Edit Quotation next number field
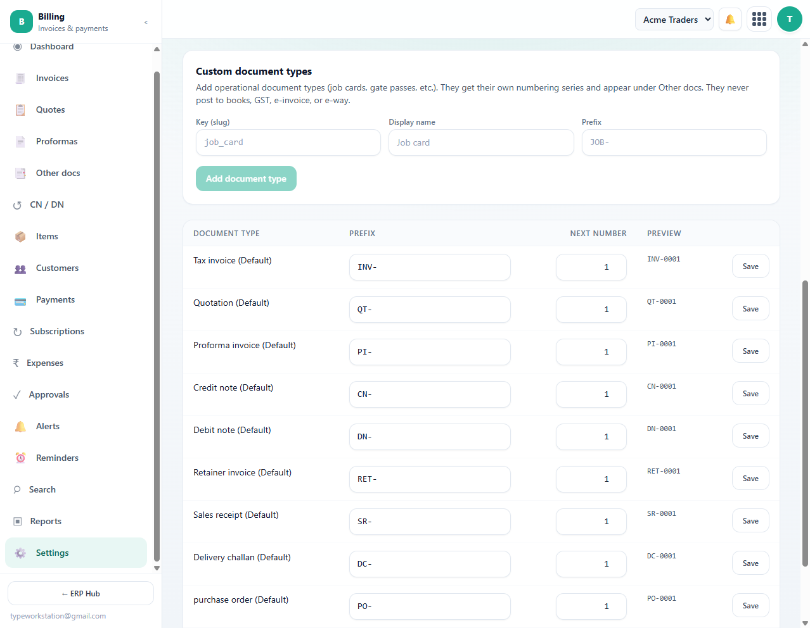The width and height of the screenshot is (810, 628). (591, 310)
